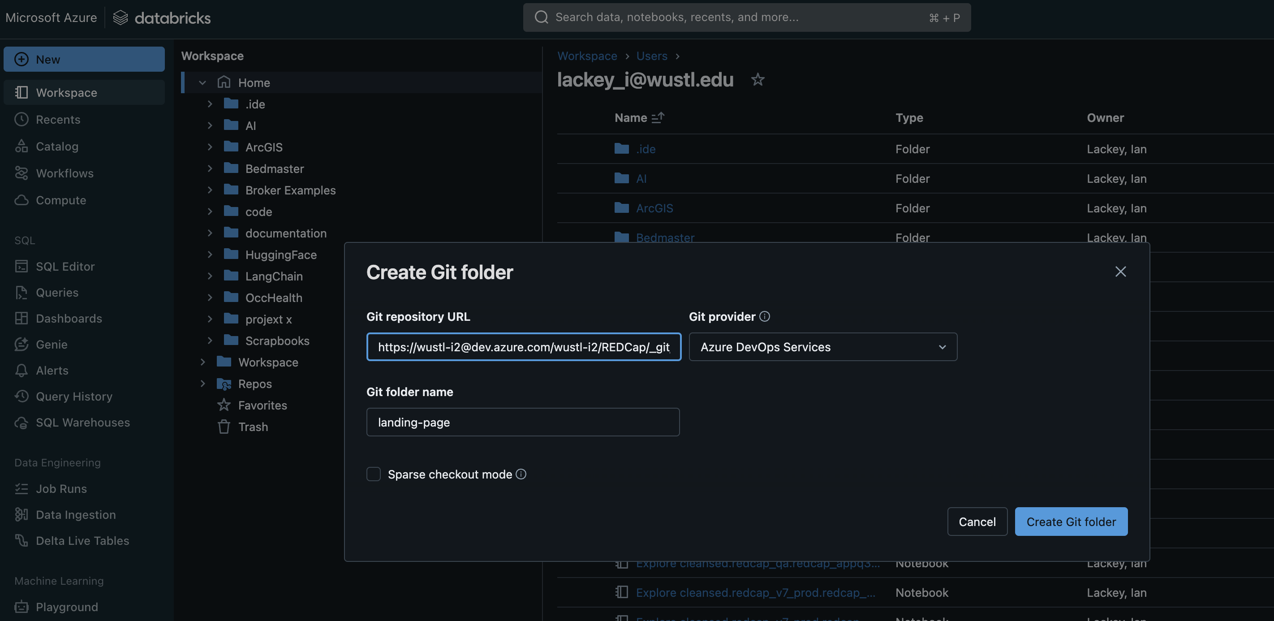This screenshot has height=621, width=1274.
Task: Click Cancel in the Create Git folder dialog
Action: coord(977,522)
